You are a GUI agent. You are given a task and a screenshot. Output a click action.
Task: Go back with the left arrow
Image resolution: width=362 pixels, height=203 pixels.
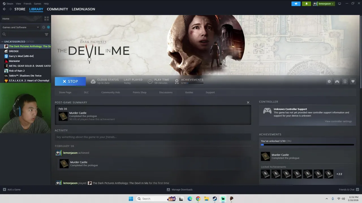click(4, 9)
